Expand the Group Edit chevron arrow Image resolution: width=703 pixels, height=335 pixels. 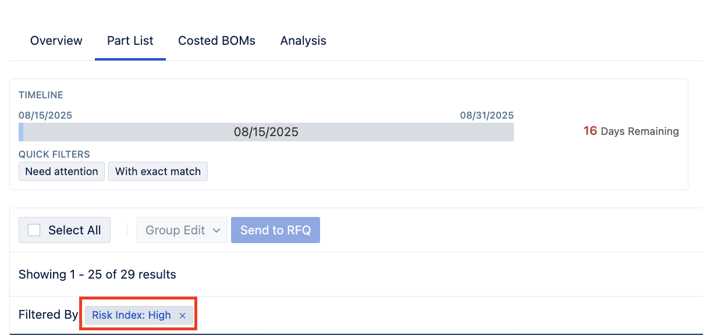pyautogui.click(x=216, y=230)
